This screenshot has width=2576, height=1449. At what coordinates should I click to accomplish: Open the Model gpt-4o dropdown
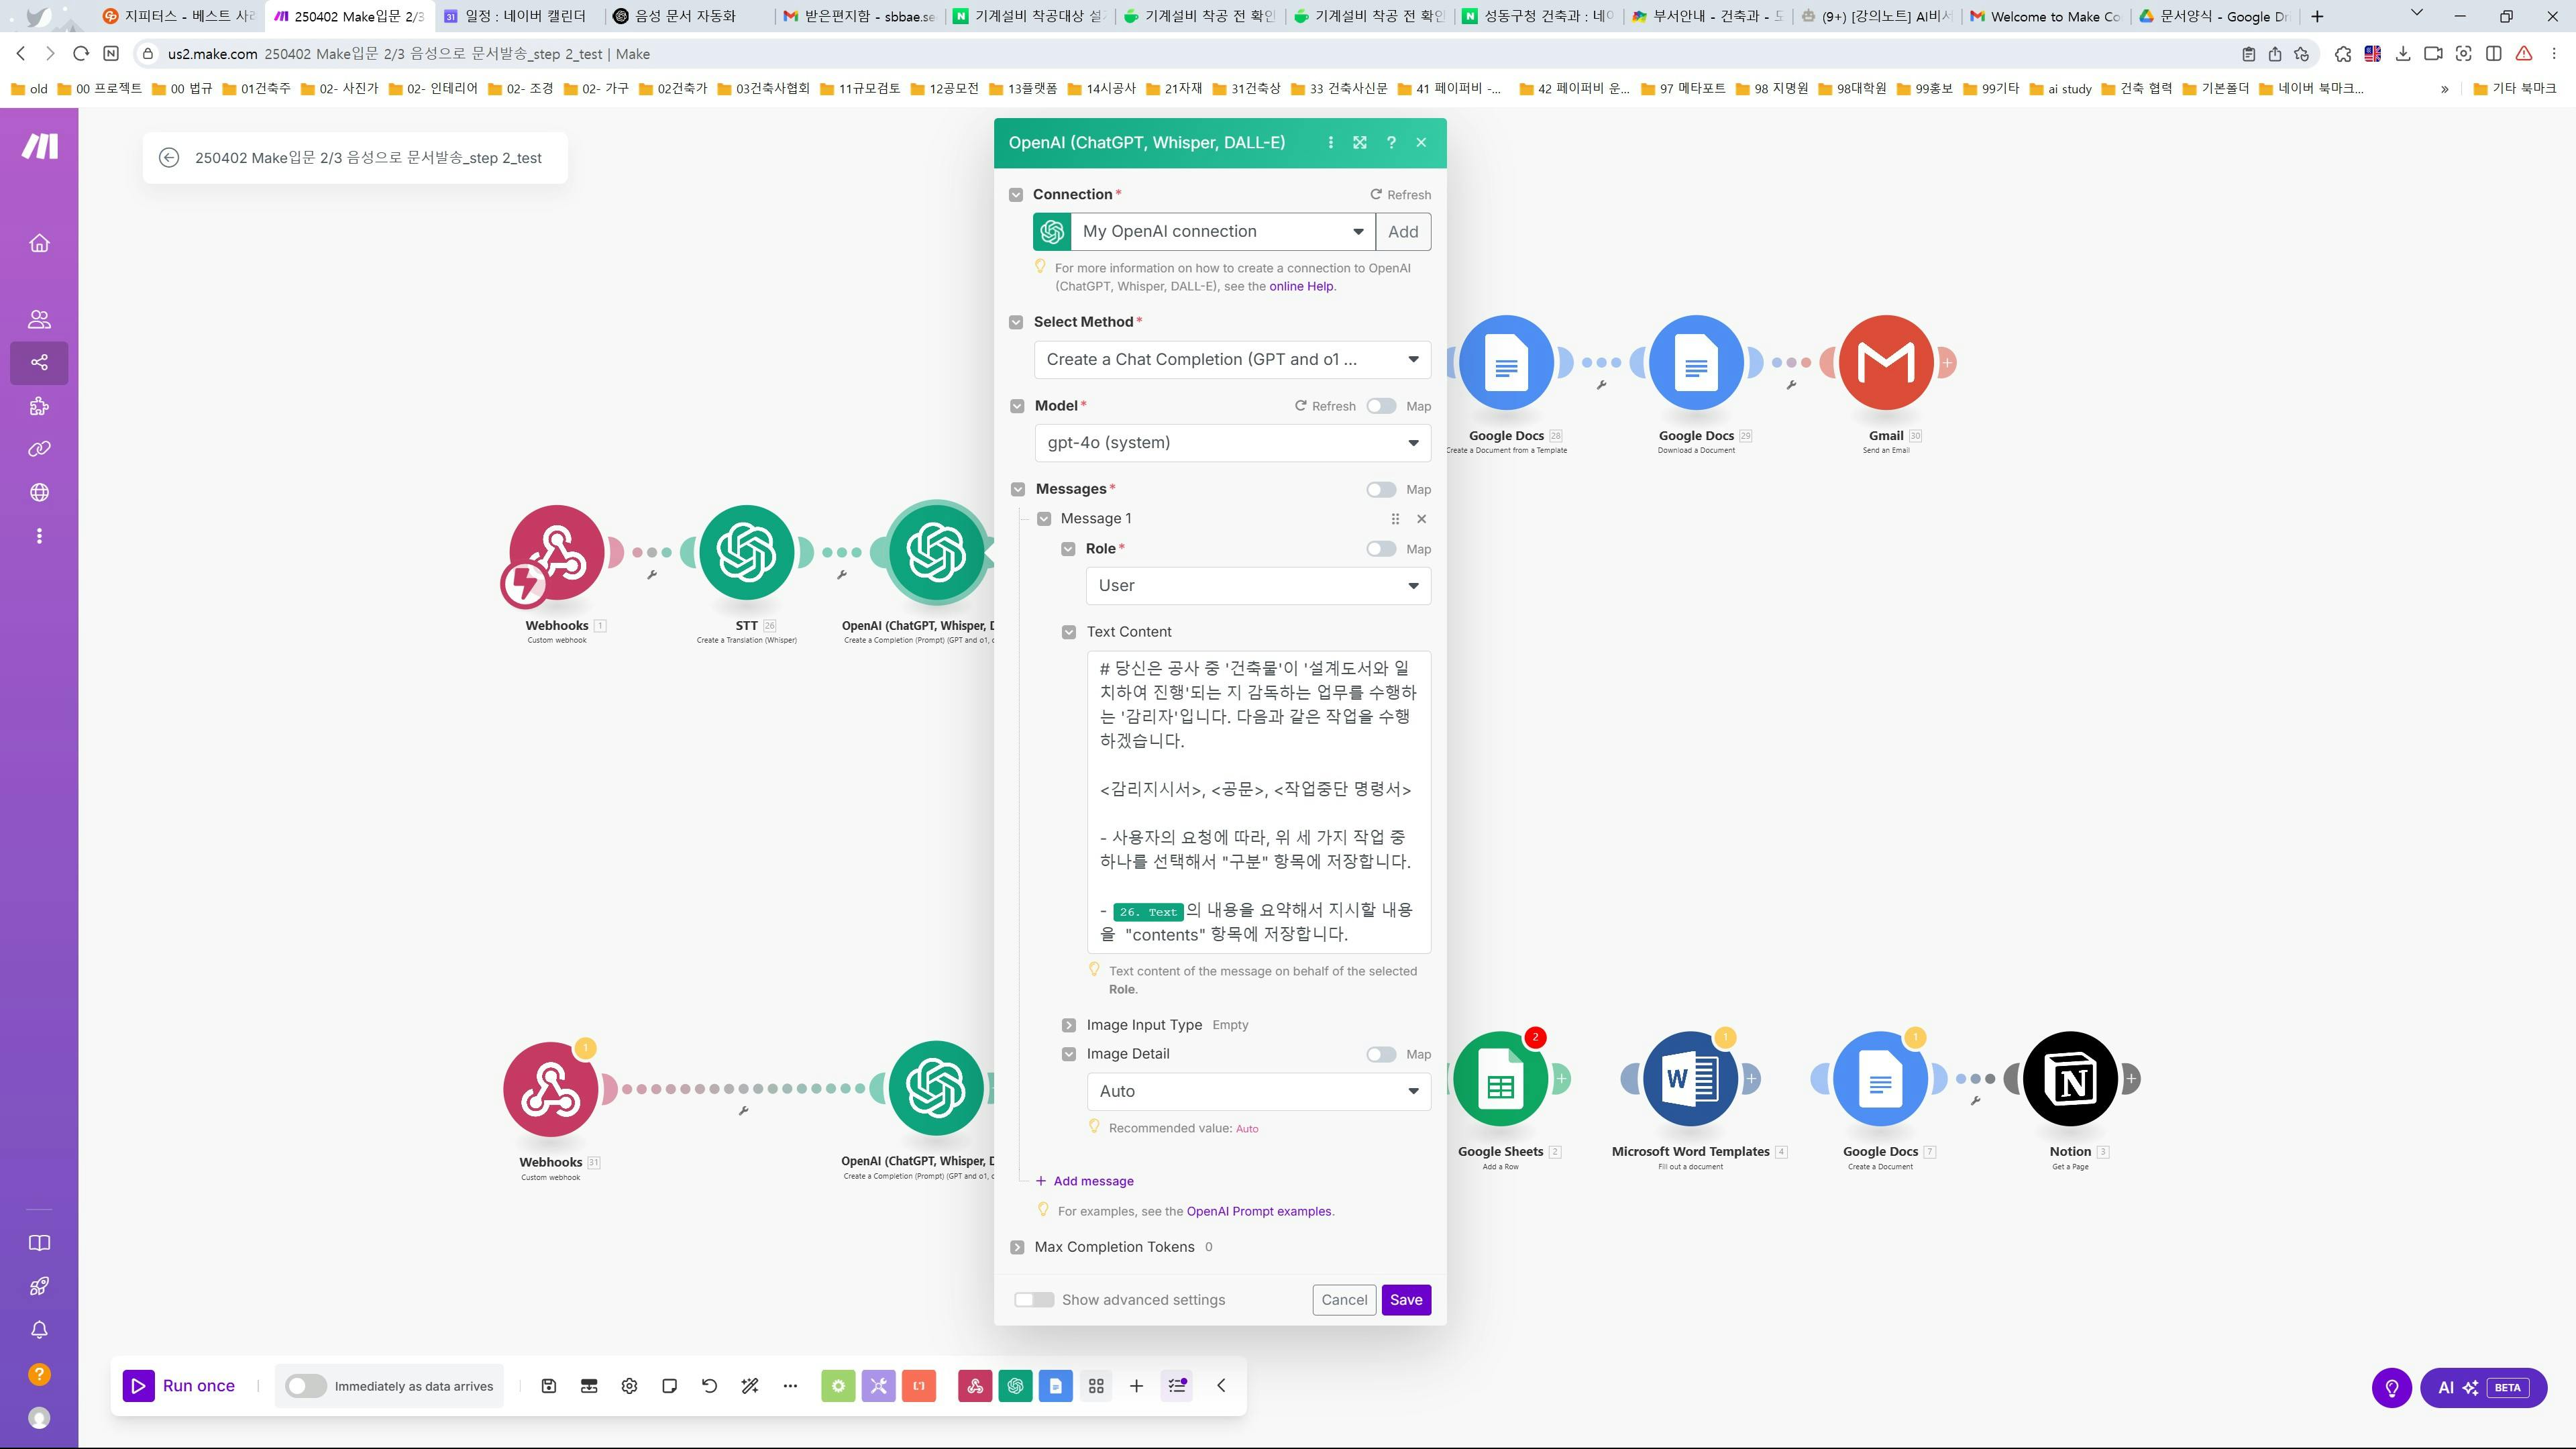[x=1232, y=443]
